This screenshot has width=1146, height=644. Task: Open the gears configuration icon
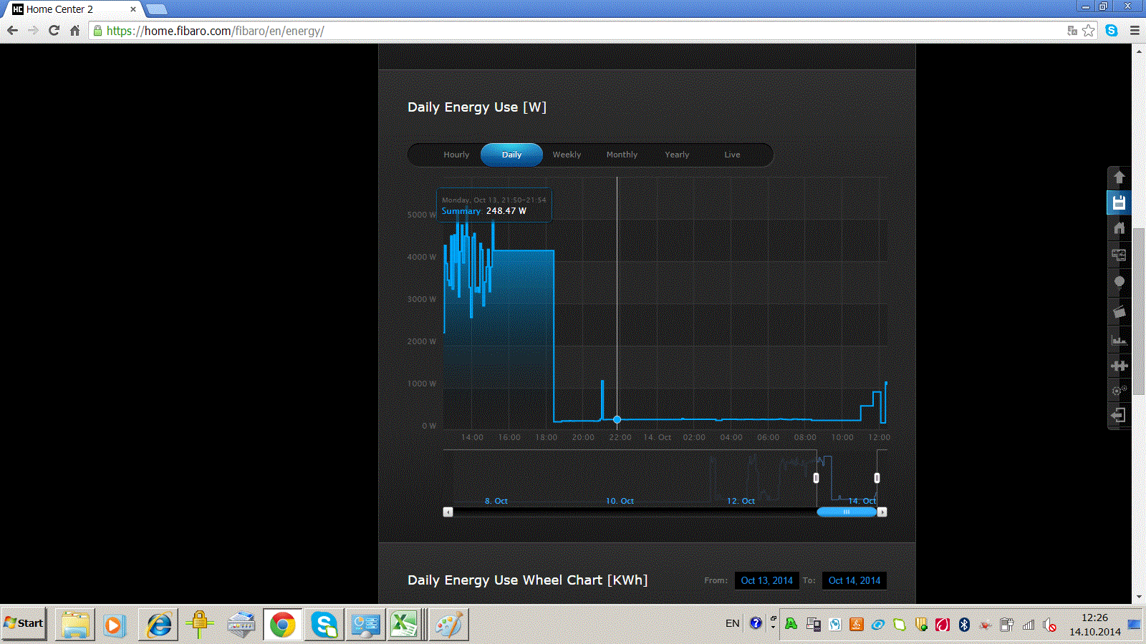(x=1119, y=391)
